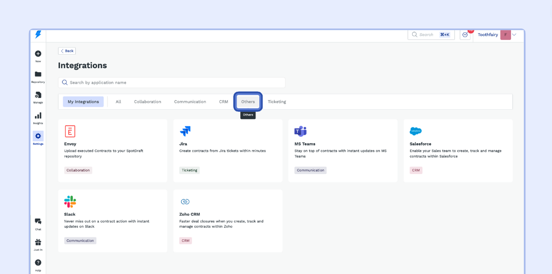
Task: Click the Salesforce cloud logo
Action: tap(416, 131)
